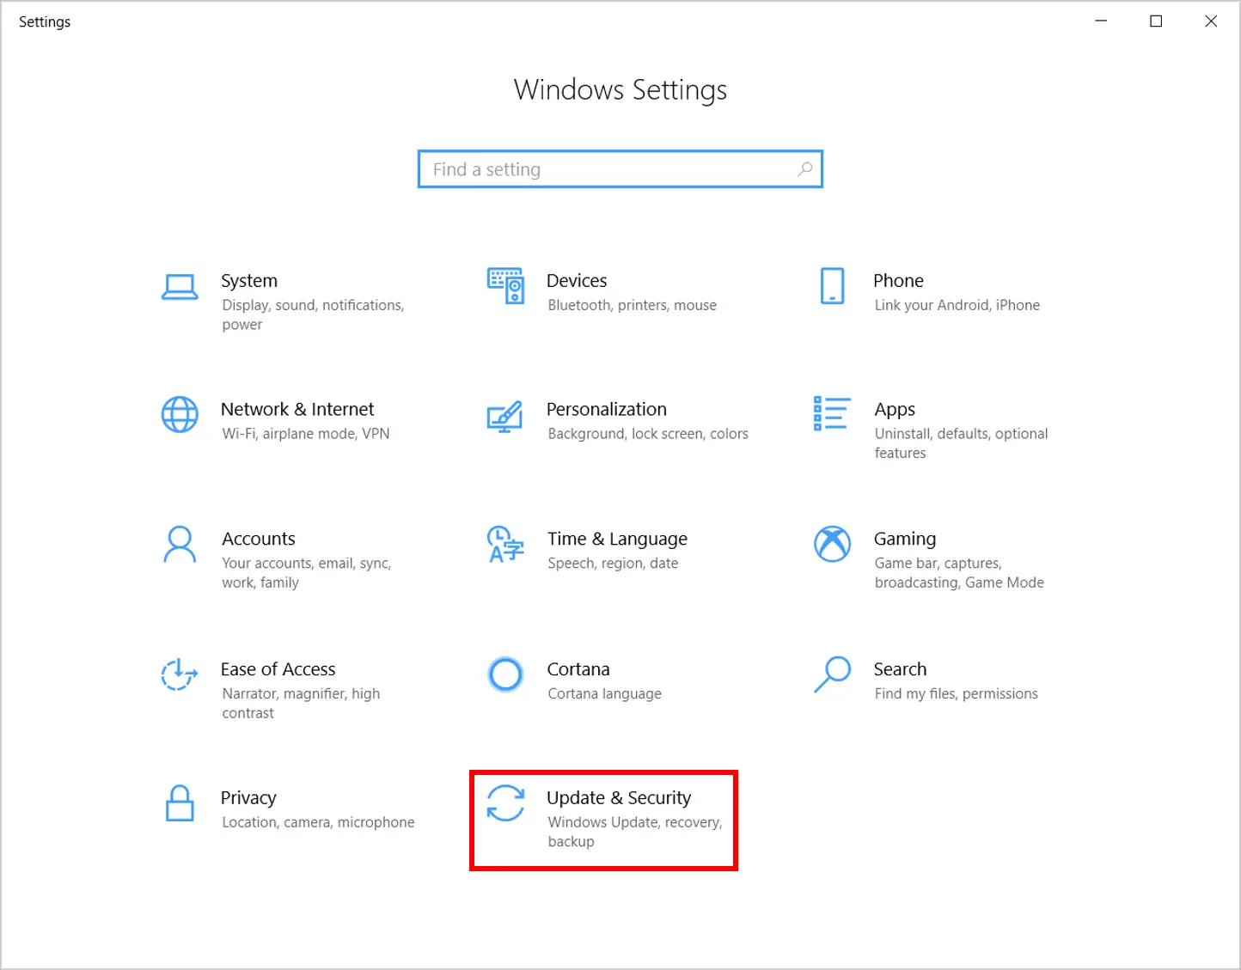Screen dimensions: 1241x970
Task: Open the Search settings title link
Action: 900,669
